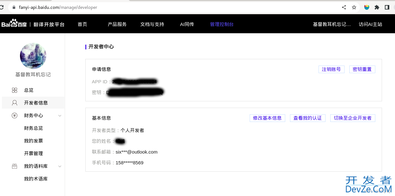The height and width of the screenshot is (196, 395).
Task: Go to AI同传 page
Action: 187,24
